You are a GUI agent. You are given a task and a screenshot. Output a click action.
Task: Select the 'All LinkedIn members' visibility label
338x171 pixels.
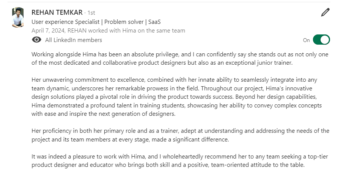click(73, 40)
